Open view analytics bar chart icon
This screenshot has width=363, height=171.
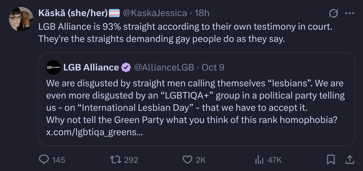[x=259, y=159]
